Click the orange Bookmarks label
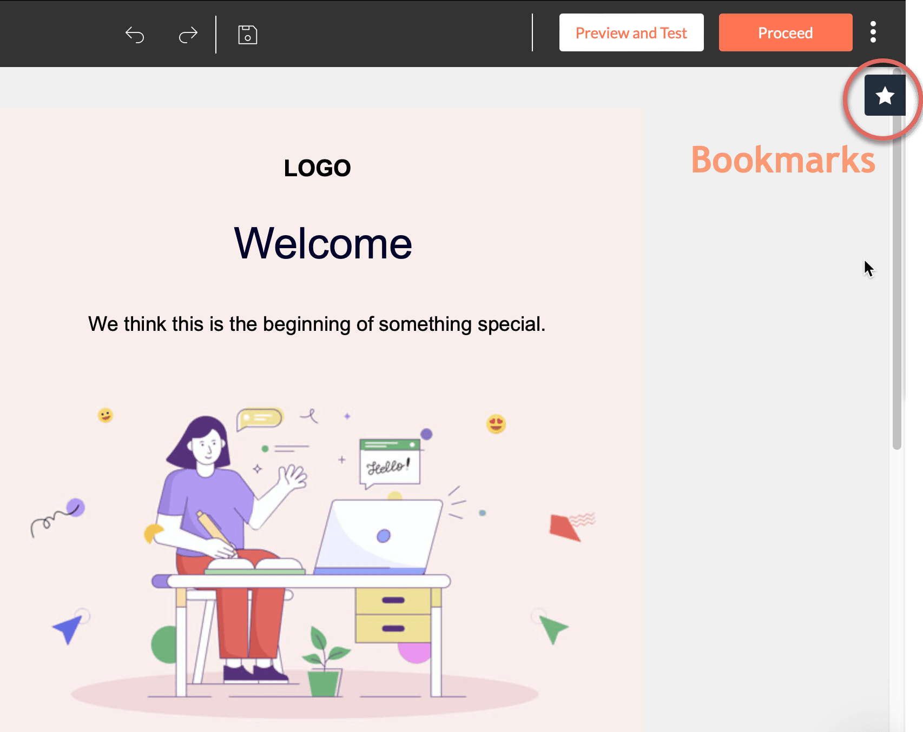 (782, 160)
